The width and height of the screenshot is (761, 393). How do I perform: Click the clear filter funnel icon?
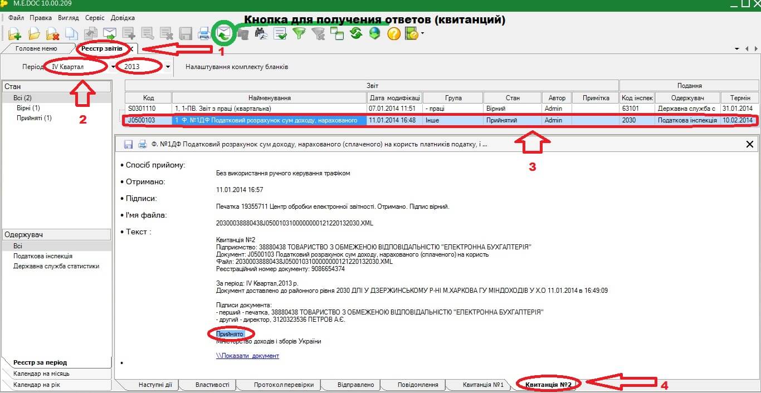318,34
